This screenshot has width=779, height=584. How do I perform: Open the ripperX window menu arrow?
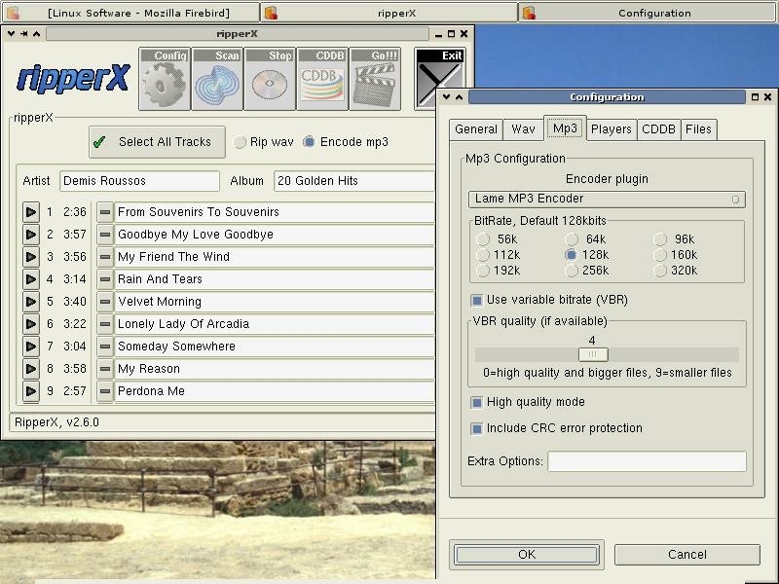(11, 34)
